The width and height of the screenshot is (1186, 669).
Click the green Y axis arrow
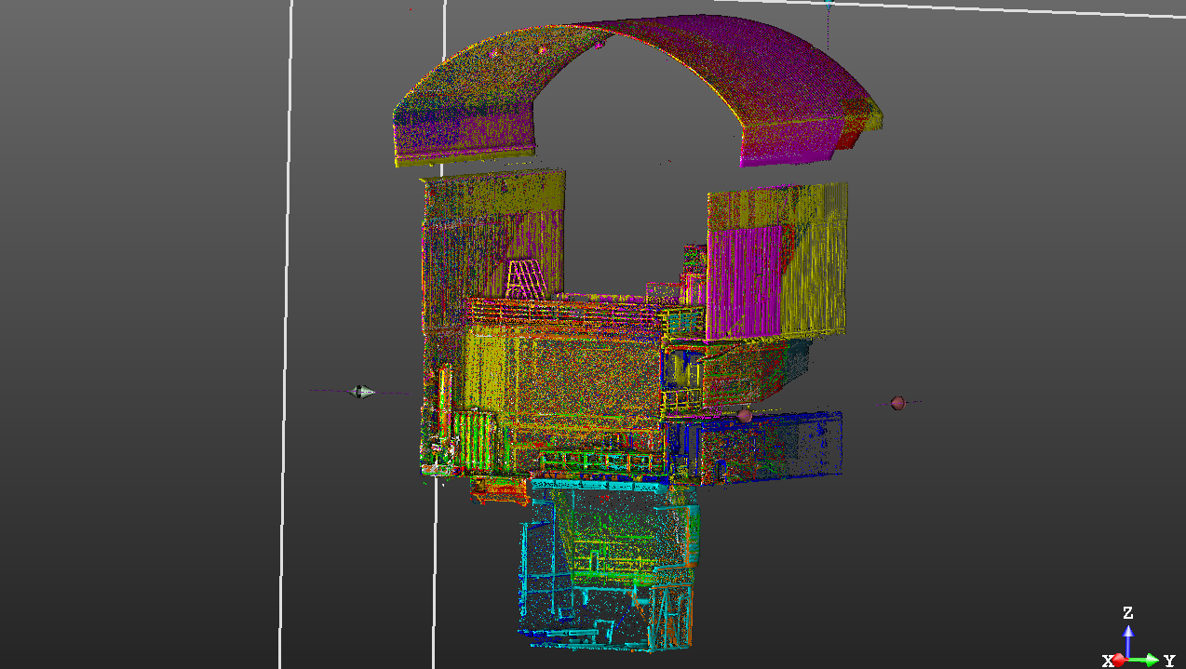[1146, 660]
